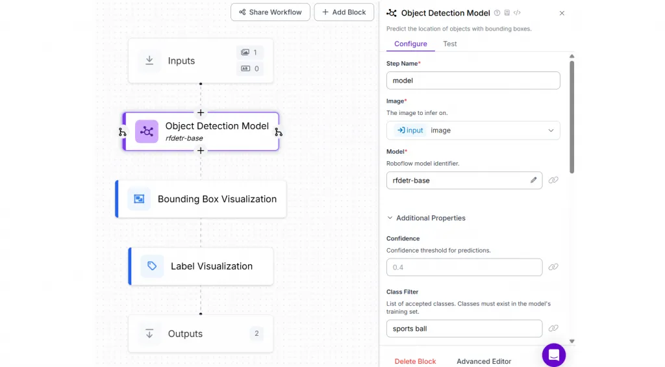
Task: Open the chat support bubble icon
Action: tap(554, 355)
